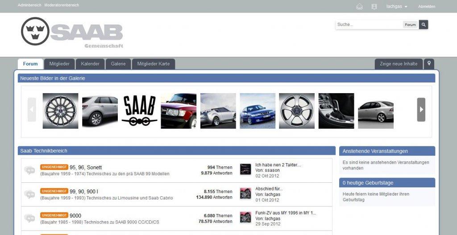Click the map pin marker icon tab
The image size is (457, 235).
click(x=429, y=63)
